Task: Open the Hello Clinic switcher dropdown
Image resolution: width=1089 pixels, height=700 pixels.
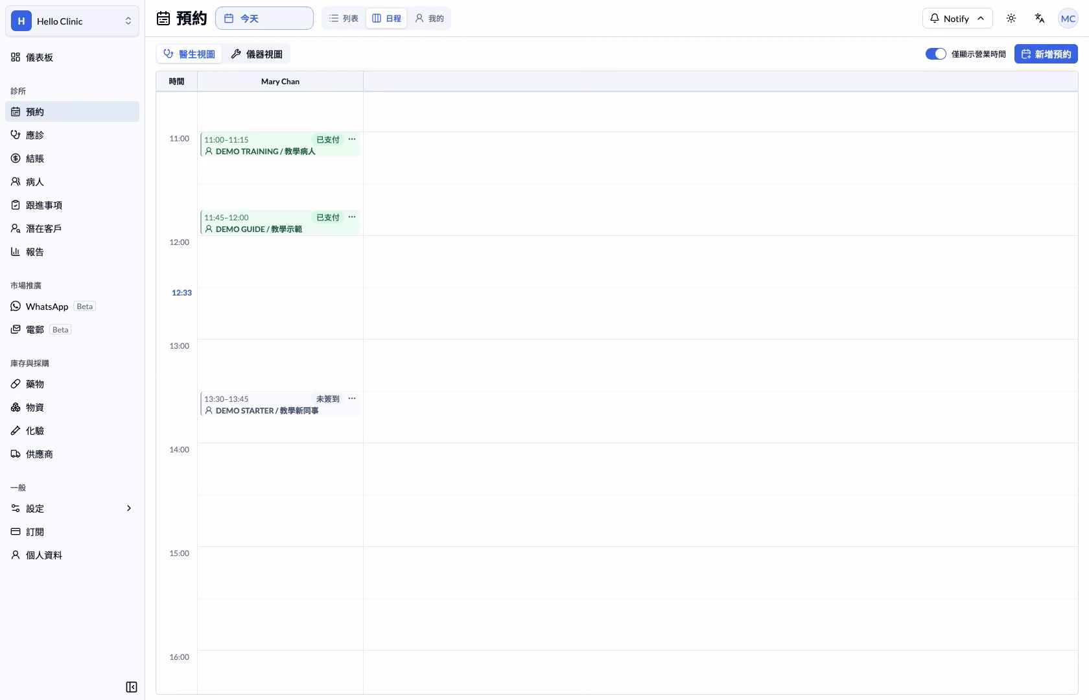Action: tap(72, 21)
